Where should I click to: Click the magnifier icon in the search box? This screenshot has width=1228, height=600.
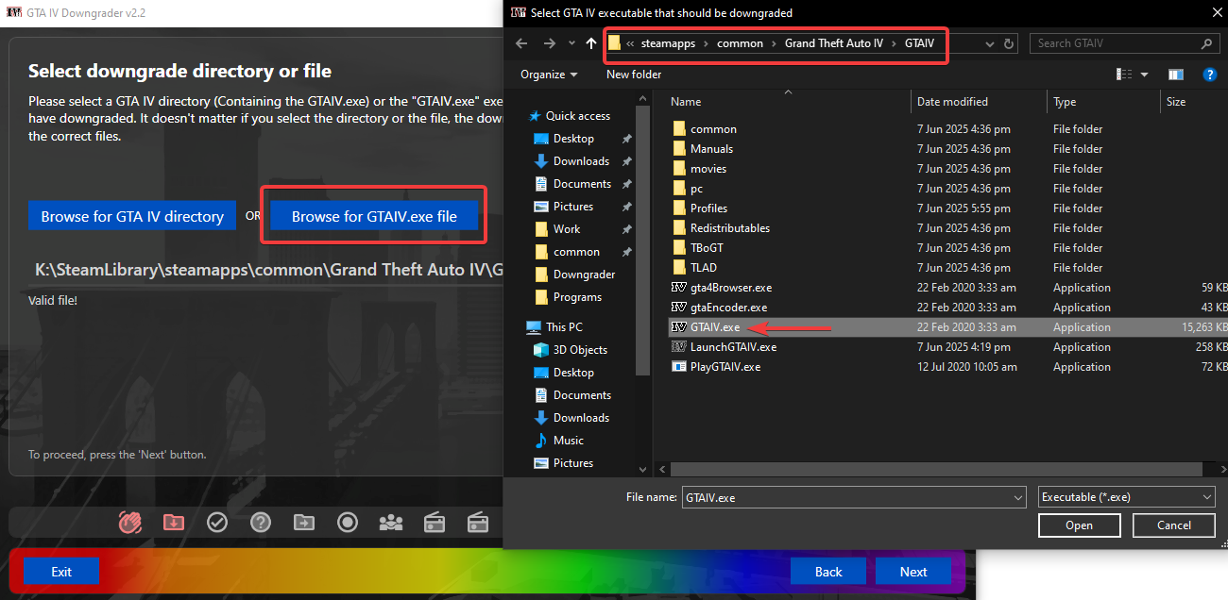coord(1206,43)
